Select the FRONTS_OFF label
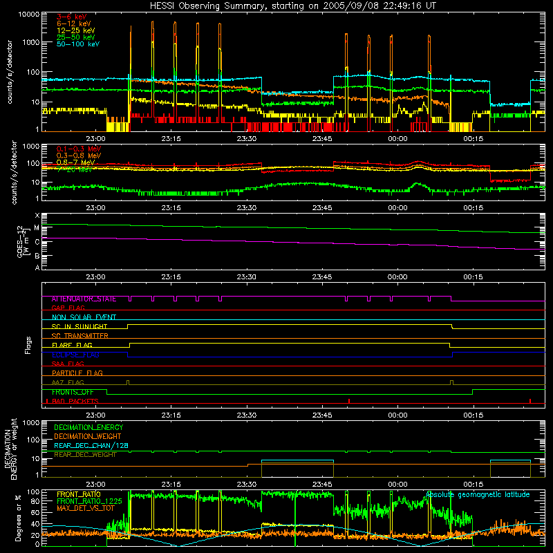The image size is (553, 553). [73, 392]
